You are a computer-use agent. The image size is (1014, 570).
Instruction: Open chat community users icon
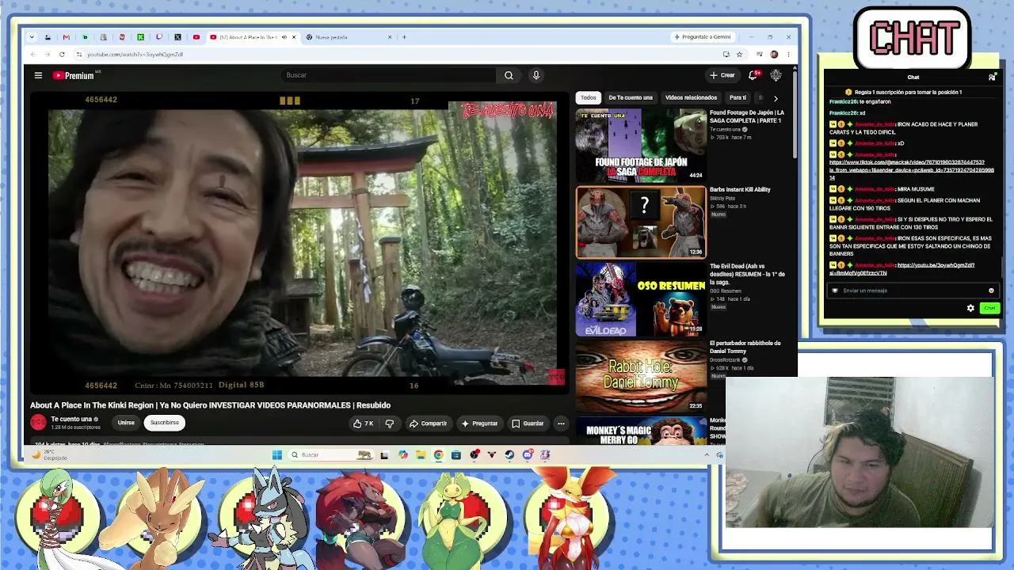pyautogui.click(x=992, y=78)
